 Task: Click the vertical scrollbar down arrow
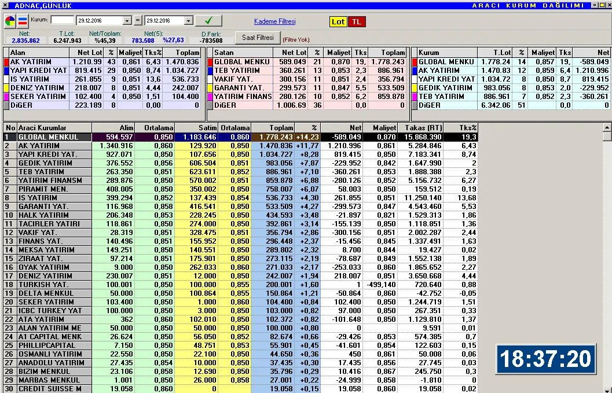coord(607,390)
